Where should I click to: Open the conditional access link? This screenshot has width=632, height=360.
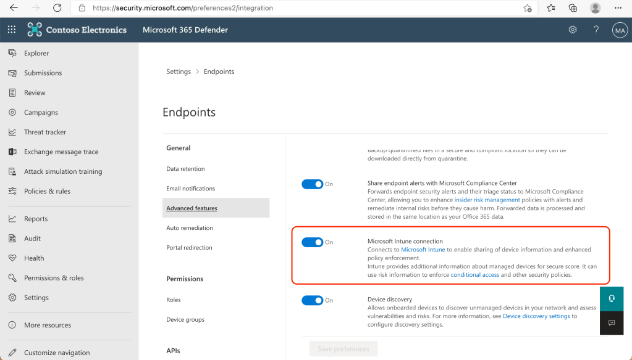click(474, 275)
